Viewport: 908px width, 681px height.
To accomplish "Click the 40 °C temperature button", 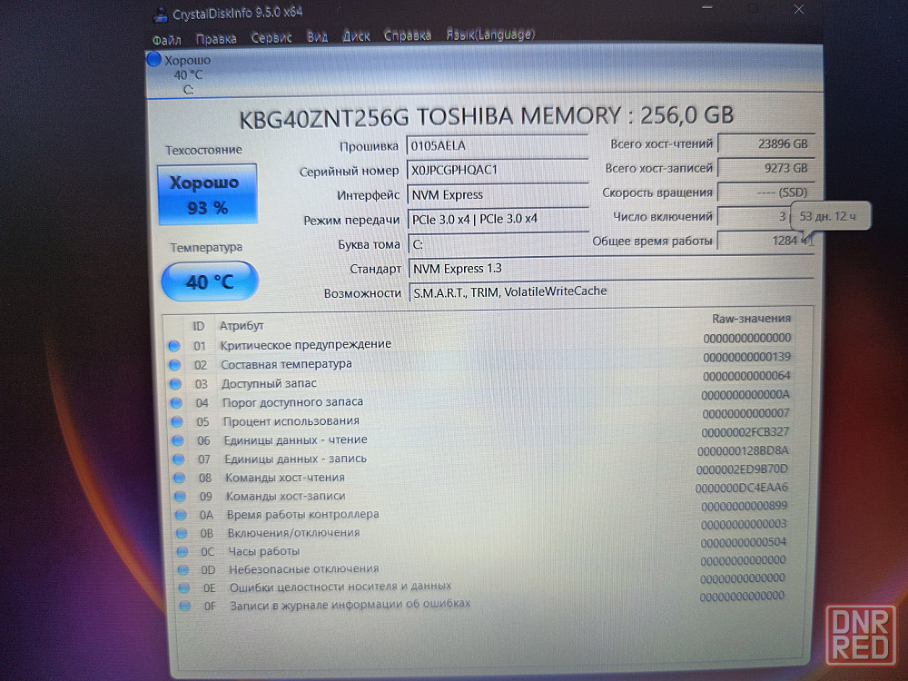I will (210, 282).
